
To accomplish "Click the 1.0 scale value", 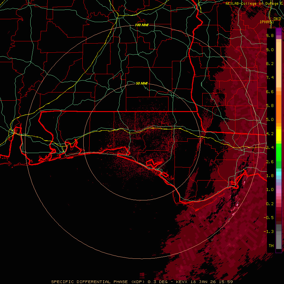I will point(270,190).
